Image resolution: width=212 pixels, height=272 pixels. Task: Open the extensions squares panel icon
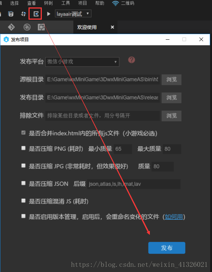click(x=41, y=27)
